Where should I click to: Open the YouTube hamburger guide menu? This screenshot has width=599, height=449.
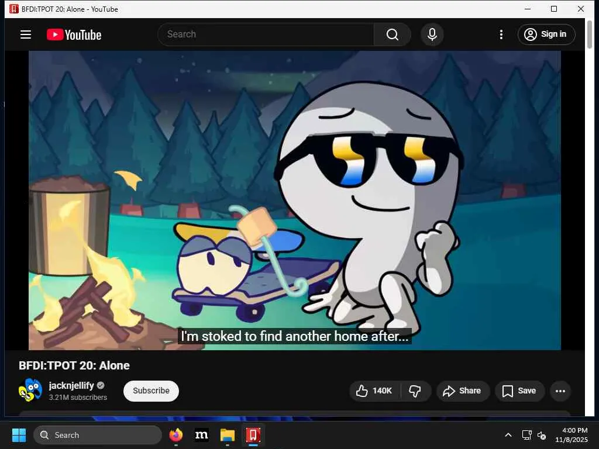[26, 34]
